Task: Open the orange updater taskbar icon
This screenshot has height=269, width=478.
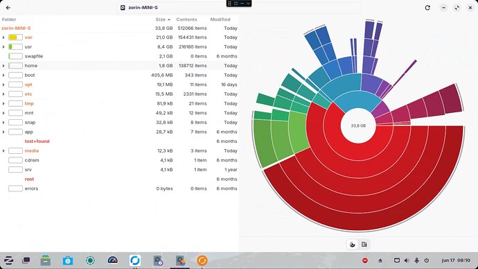Action: pyautogui.click(x=202, y=261)
